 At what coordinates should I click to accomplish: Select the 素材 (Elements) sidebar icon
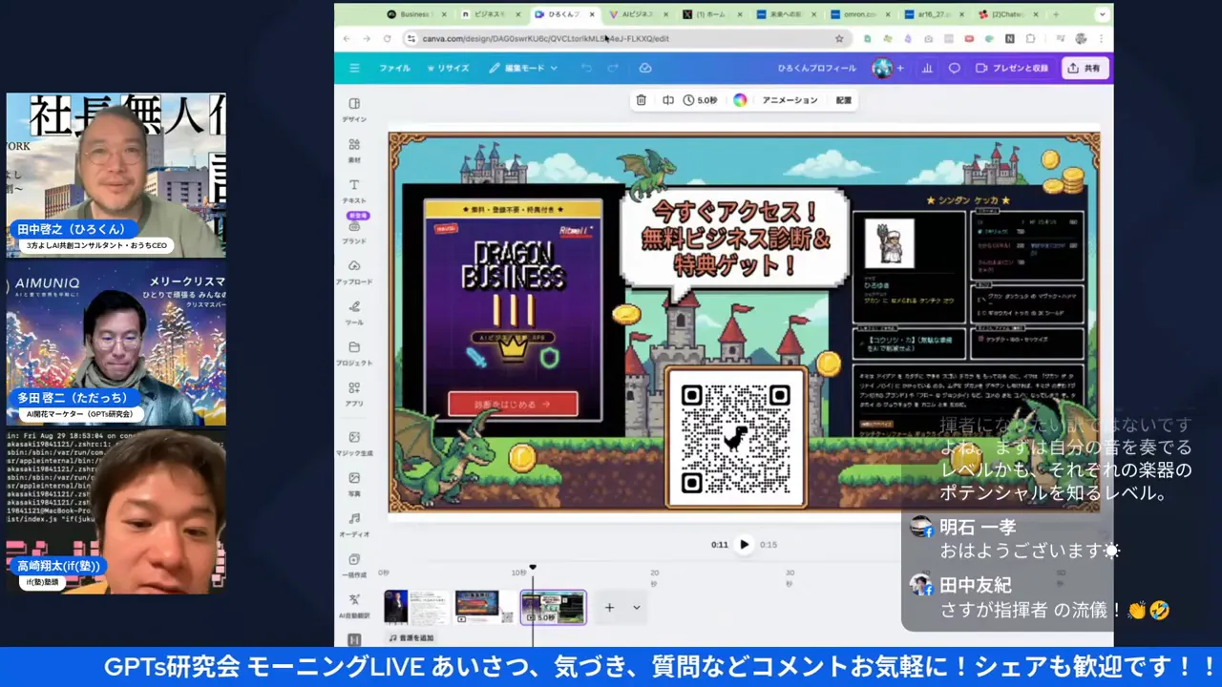354,145
